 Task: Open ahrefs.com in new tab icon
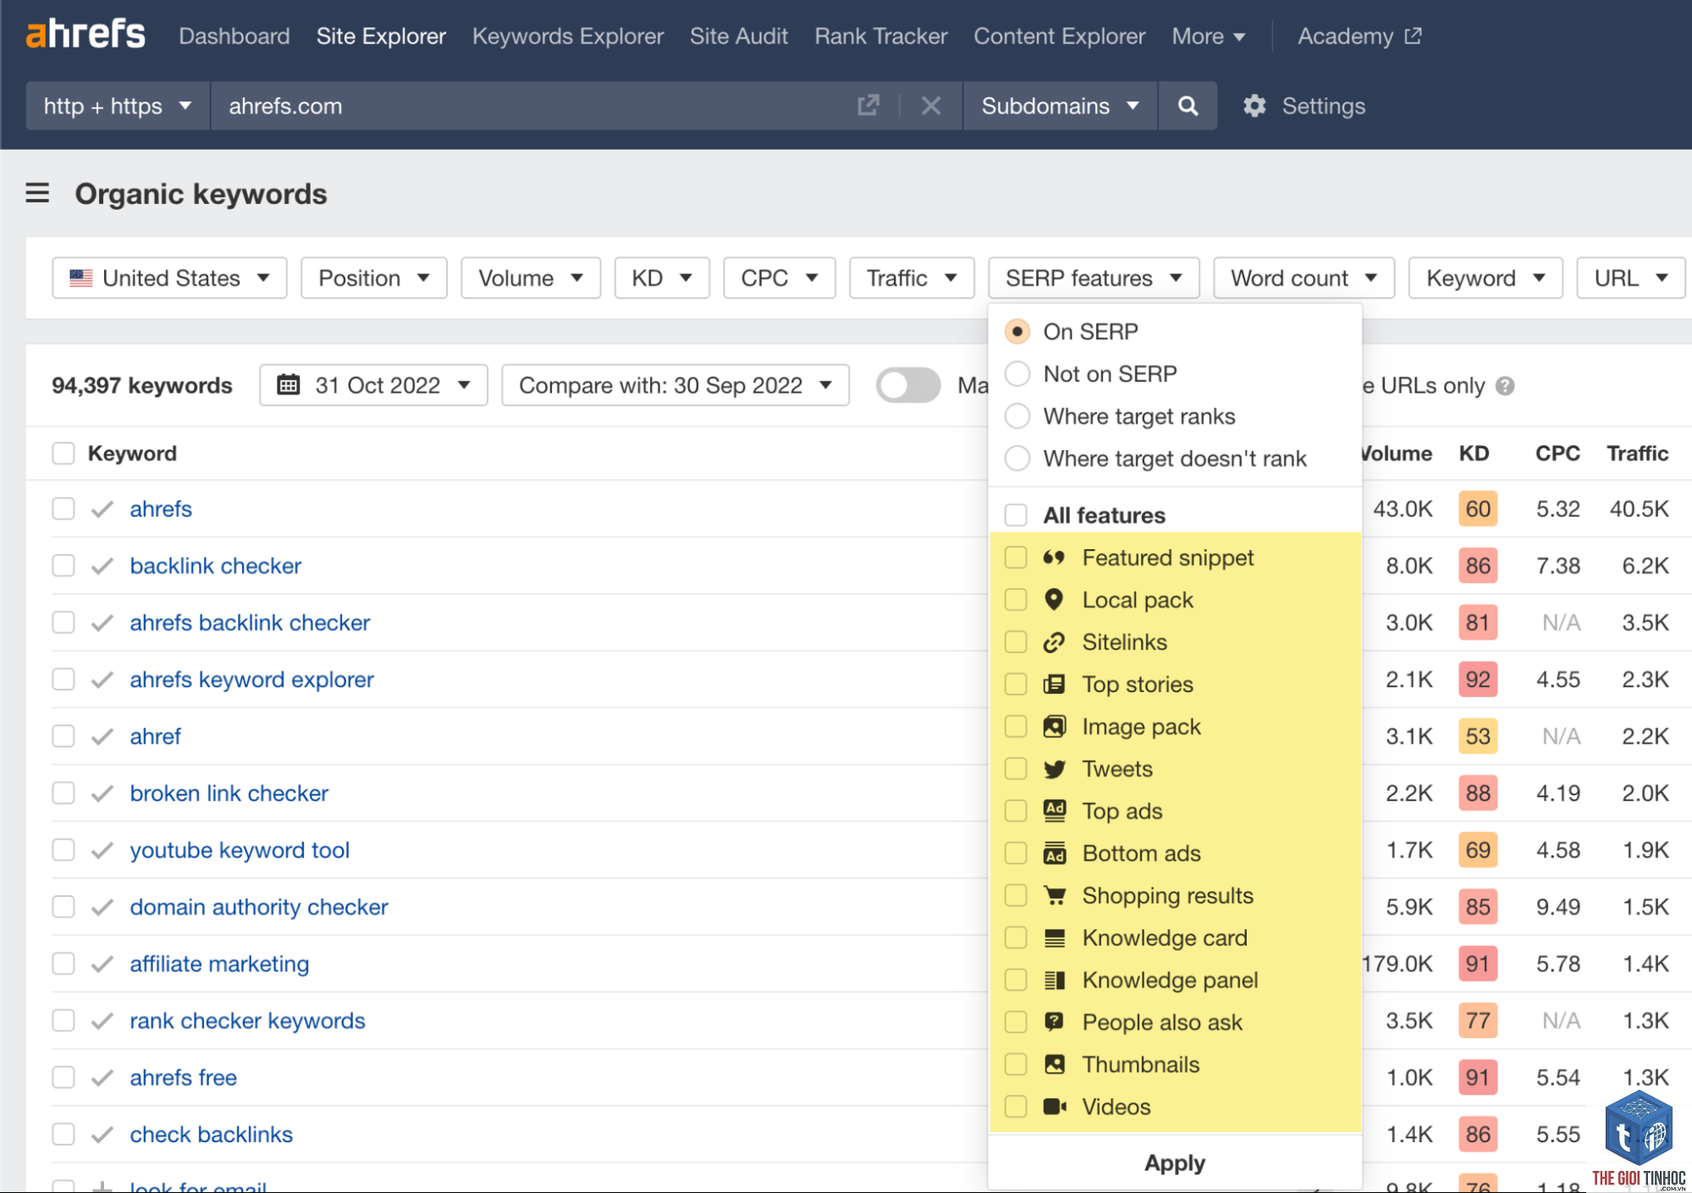tap(868, 106)
